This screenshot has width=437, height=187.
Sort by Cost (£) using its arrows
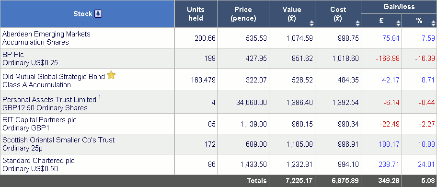coord(357,23)
